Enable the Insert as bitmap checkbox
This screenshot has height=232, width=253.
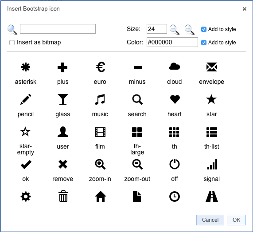[x=12, y=43]
